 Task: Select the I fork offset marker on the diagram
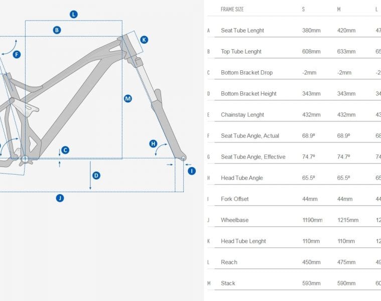tap(192, 171)
